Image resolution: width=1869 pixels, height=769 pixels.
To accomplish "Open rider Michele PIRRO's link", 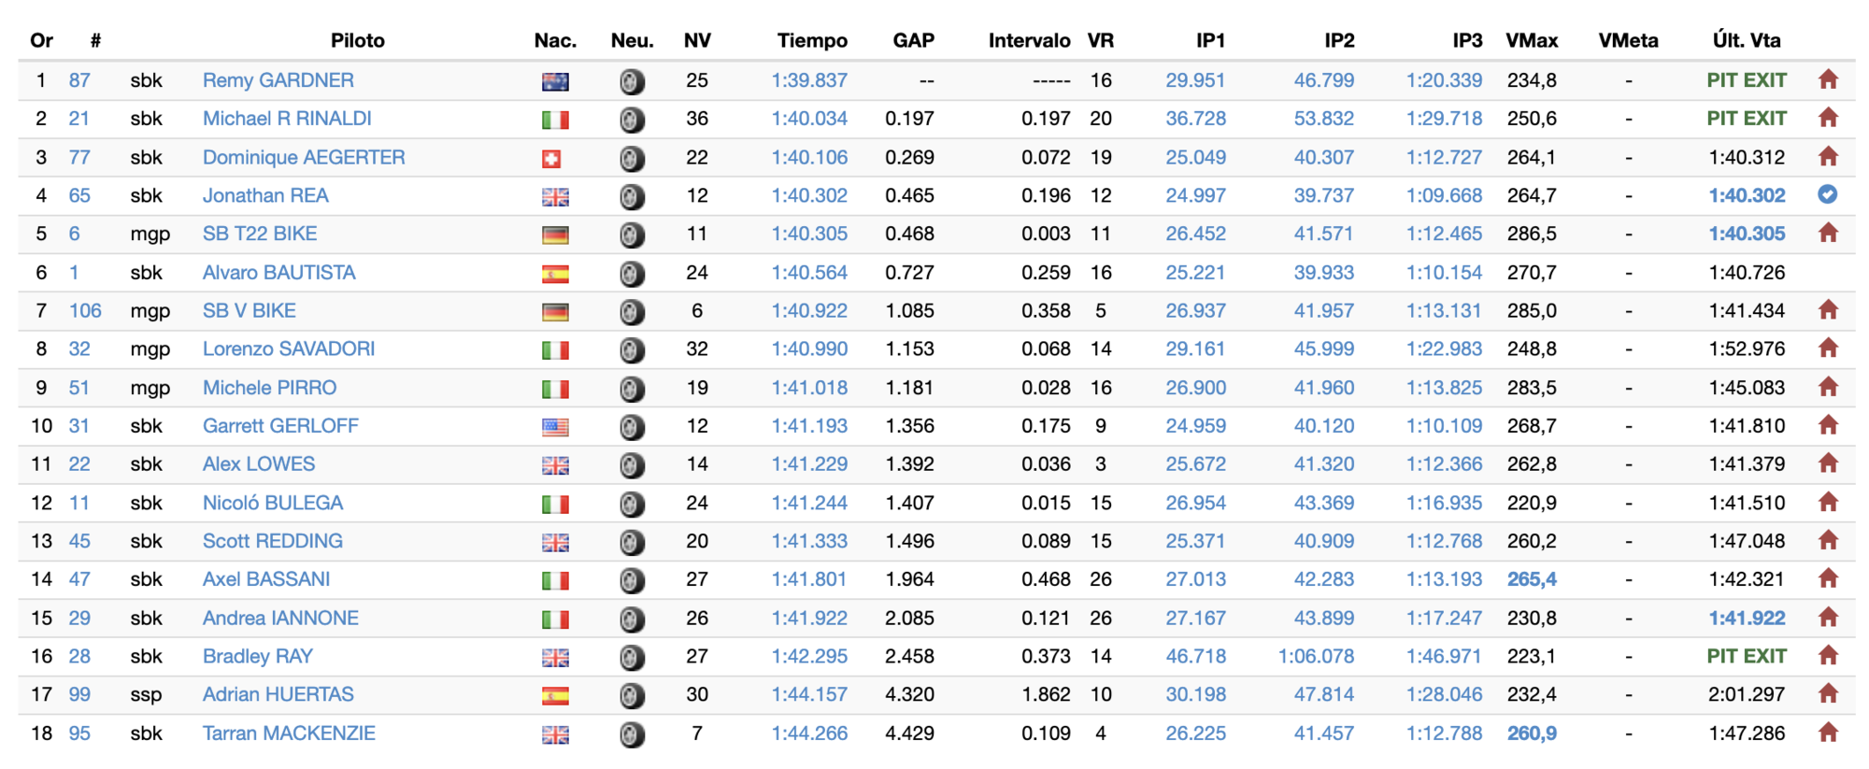I will point(270,387).
